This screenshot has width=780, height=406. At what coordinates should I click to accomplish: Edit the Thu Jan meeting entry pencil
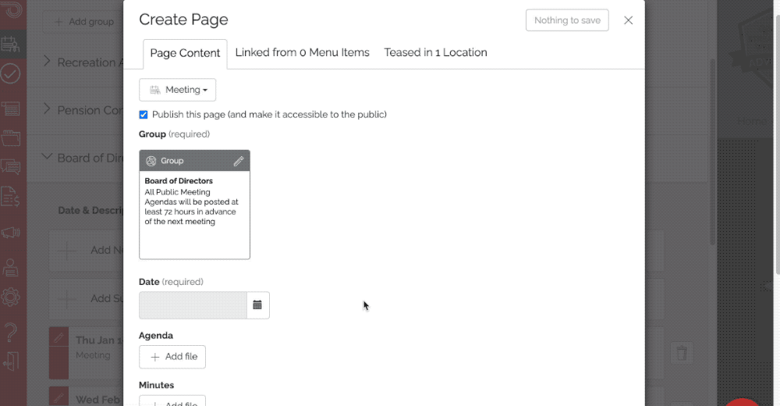(58, 337)
